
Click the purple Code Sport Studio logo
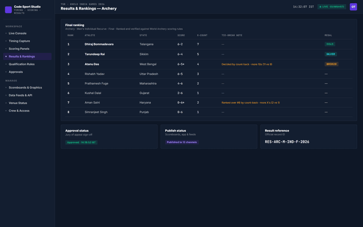point(9,10)
